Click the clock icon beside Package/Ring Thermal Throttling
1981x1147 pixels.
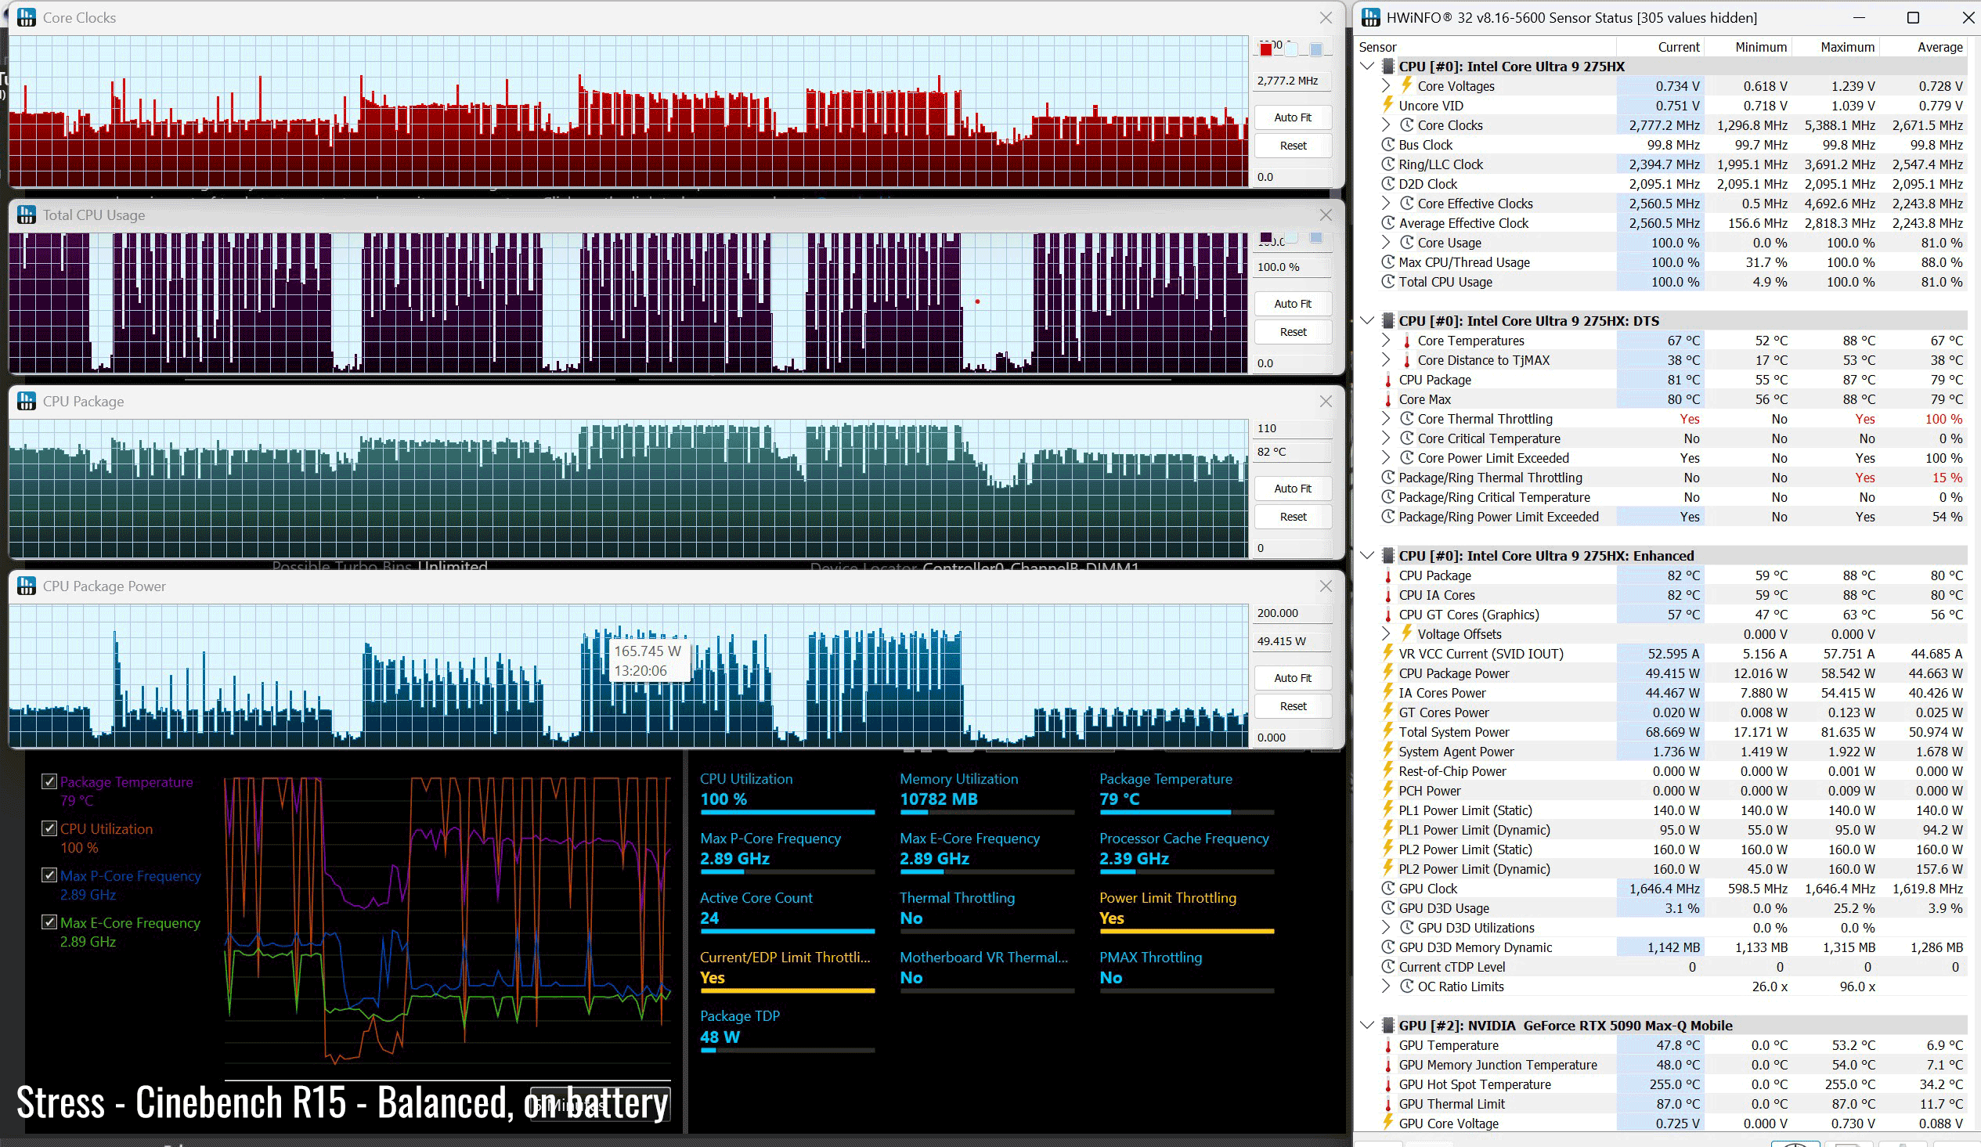click(1388, 477)
